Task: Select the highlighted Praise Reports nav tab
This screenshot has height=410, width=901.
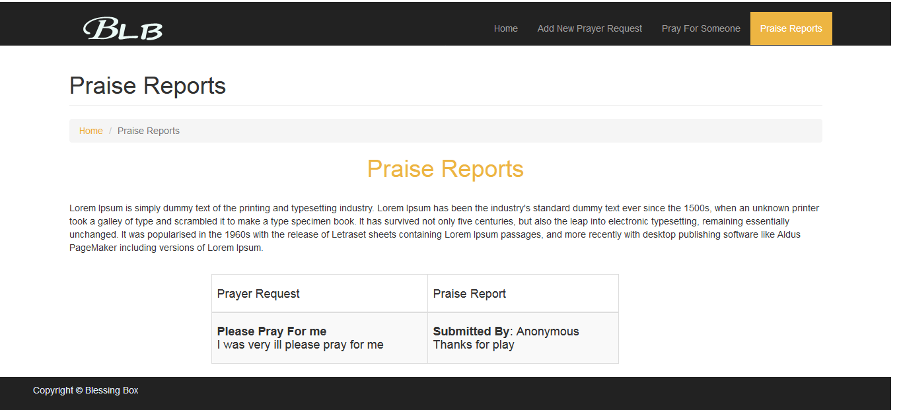Action: point(791,28)
